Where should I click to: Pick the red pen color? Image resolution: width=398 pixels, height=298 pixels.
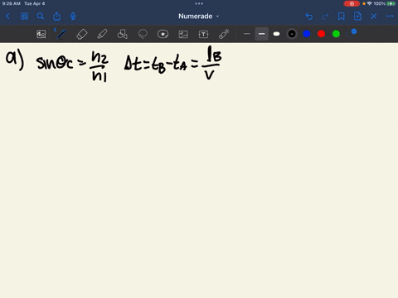[x=321, y=34]
